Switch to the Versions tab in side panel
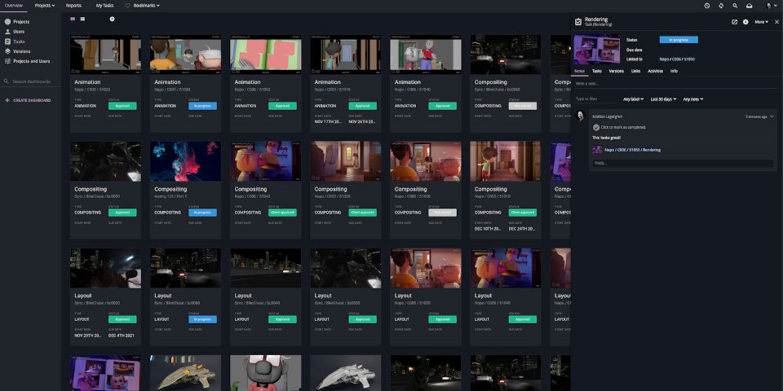Viewport: 783px width, 391px height. (x=617, y=71)
